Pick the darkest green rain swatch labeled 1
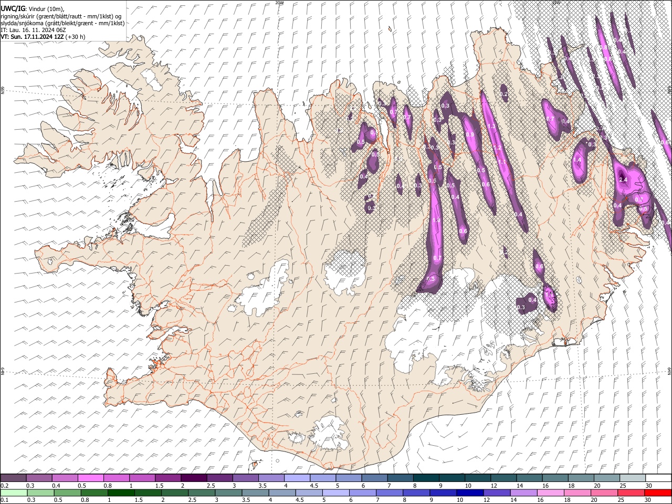This screenshot has height=504, width=672. [121, 492]
